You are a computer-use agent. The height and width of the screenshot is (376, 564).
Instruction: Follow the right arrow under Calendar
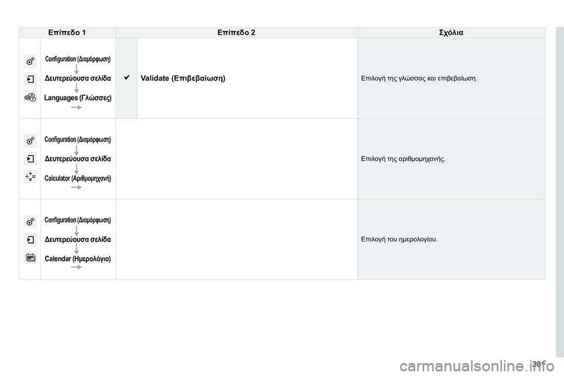click(x=76, y=267)
